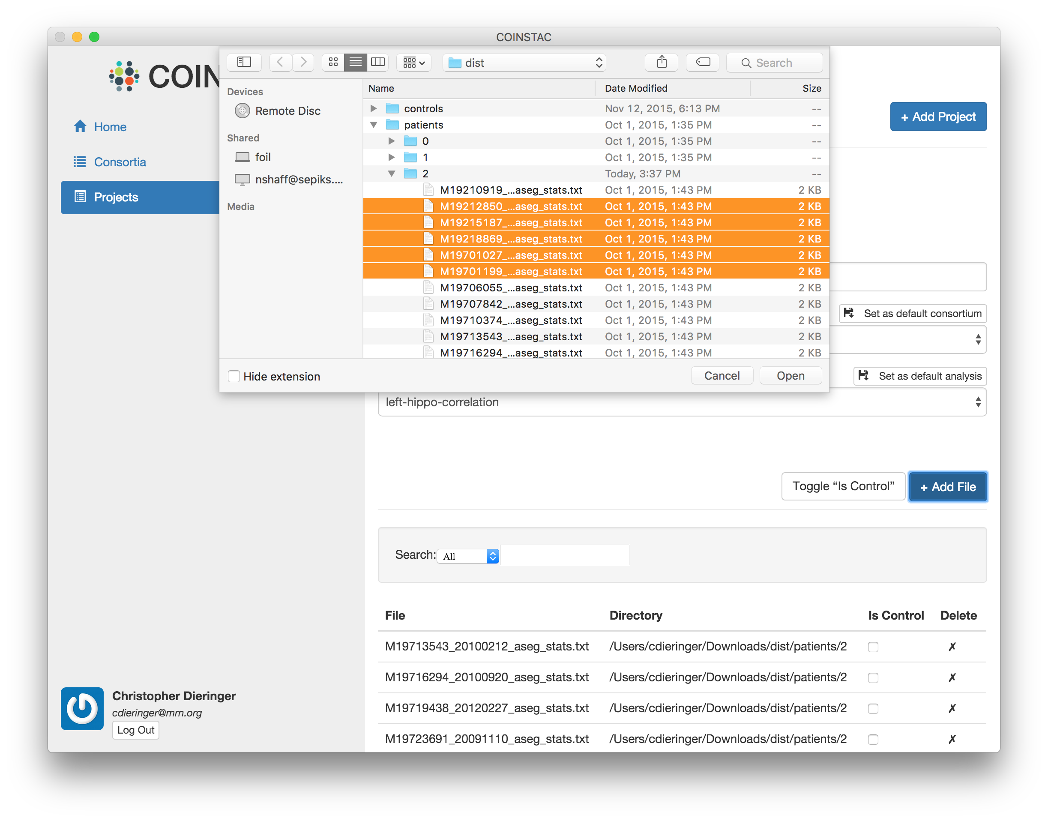
Task: Switch to icon view in file dialog
Action: pyautogui.click(x=333, y=62)
